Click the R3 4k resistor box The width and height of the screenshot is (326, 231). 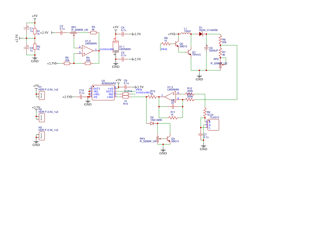coord(93,33)
